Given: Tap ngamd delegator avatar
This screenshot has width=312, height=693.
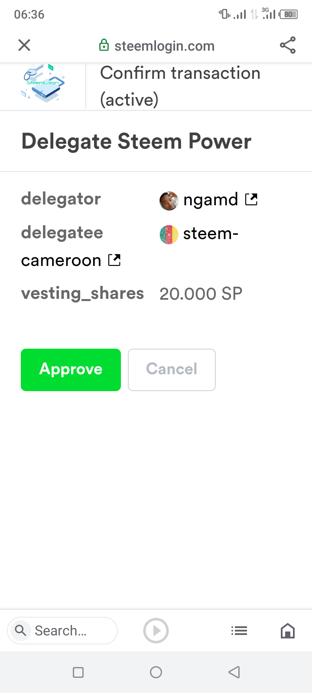Looking at the screenshot, I should point(169,201).
